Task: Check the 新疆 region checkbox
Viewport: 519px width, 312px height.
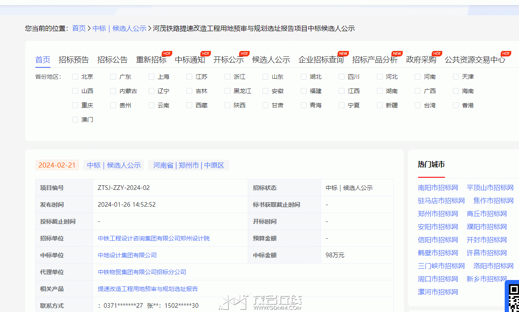Action: (380, 105)
